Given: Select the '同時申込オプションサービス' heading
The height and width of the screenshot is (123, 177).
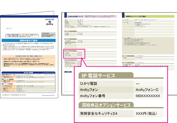Looking at the screenshot, I should (106, 105).
